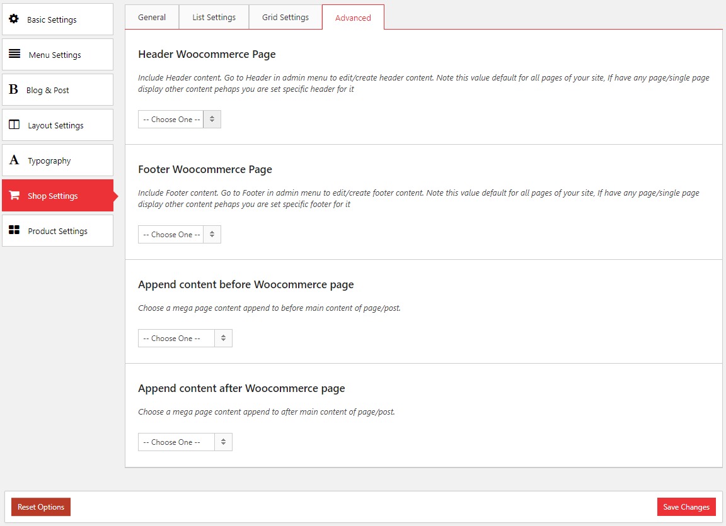The height and width of the screenshot is (526, 726).
Task: Open the Append content after Woocommerce page dropdown
Action: pos(185,442)
